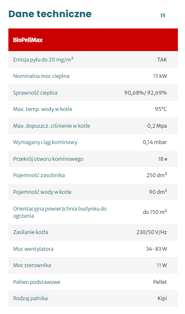Image resolution: width=185 pixels, height=314 pixels.
Task: Select the Pojemność wody w kotle row
Action: click(93, 192)
